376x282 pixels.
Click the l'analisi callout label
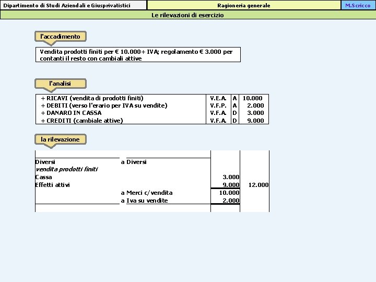61,84
